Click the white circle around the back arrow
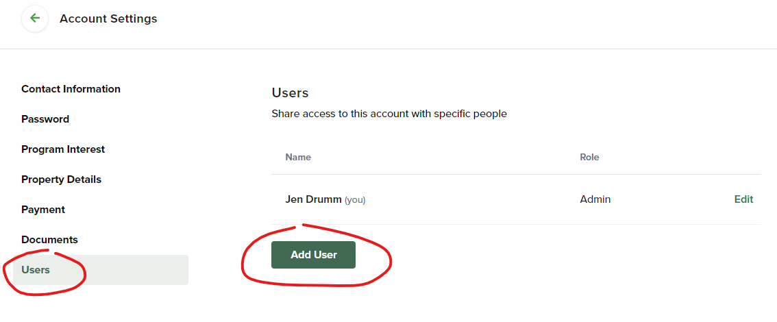 pyautogui.click(x=35, y=18)
